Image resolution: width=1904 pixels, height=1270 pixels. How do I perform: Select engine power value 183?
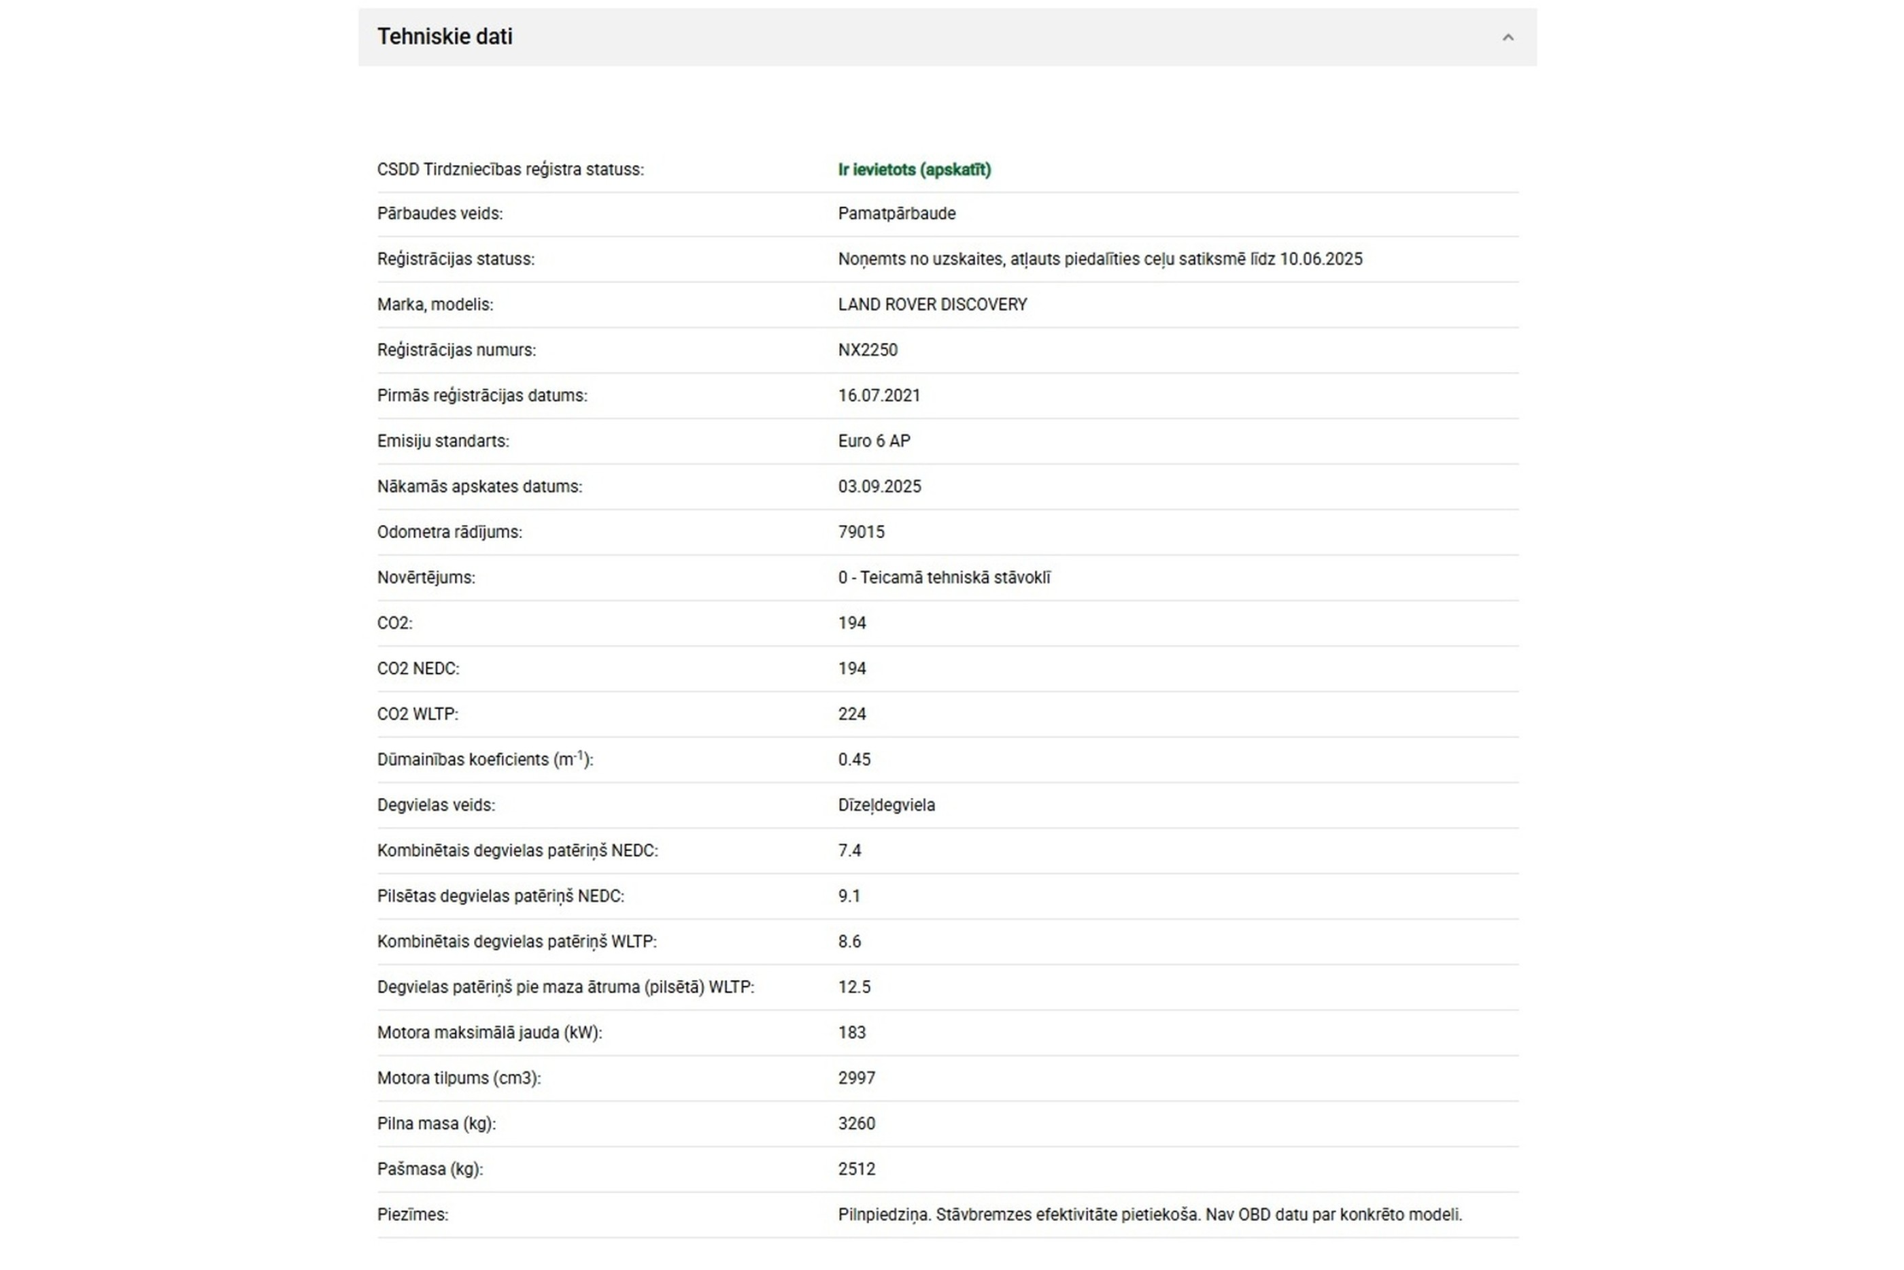click(851, 1033)
